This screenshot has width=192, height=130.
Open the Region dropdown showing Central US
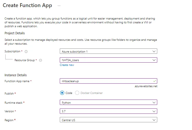tap(106, 120)
